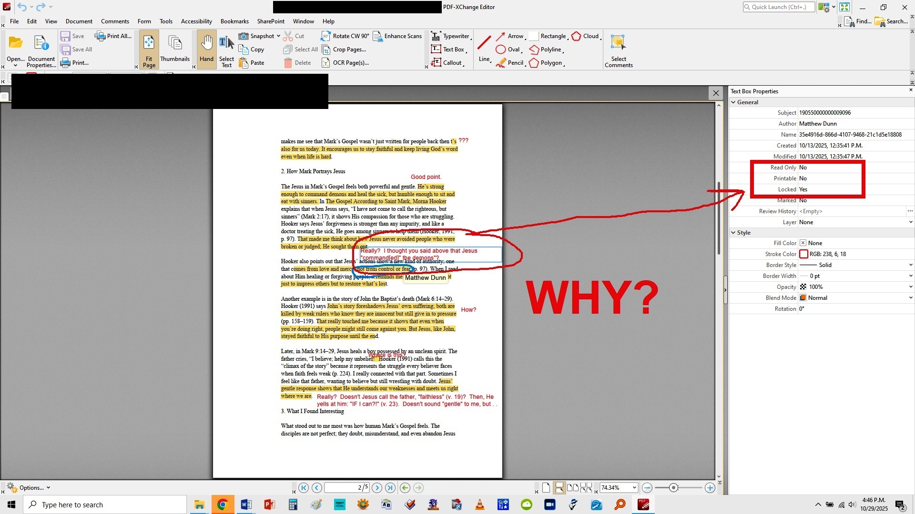Click the Options button at bottom left

coord(29,488)
